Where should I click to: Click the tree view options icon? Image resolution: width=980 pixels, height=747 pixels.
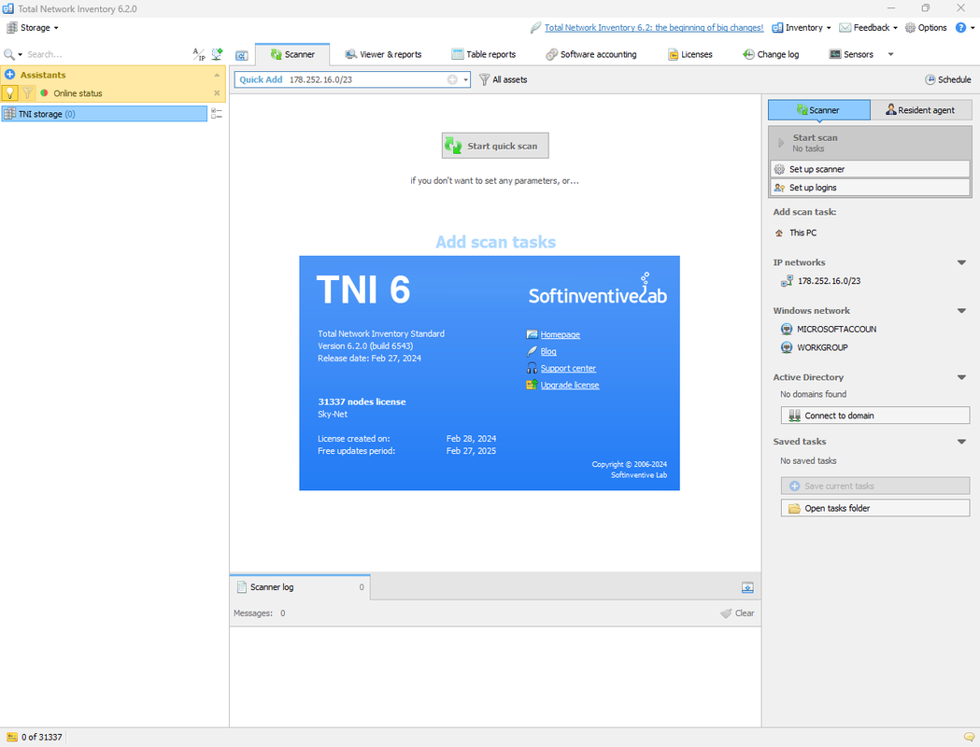pos(217,113)
